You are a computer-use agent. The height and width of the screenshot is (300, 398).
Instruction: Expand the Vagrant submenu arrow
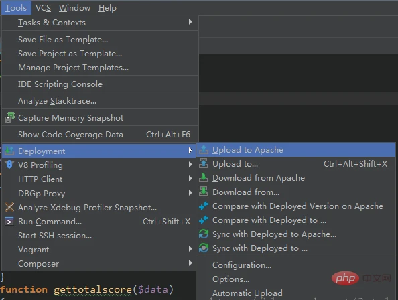(x=190, y=249)
